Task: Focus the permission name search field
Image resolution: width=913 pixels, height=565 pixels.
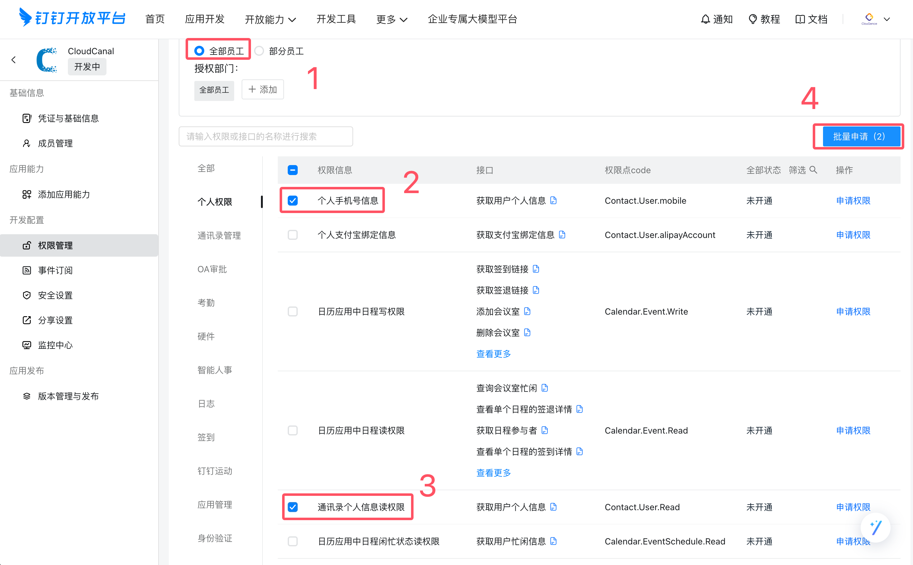Action: click(266, 136)
